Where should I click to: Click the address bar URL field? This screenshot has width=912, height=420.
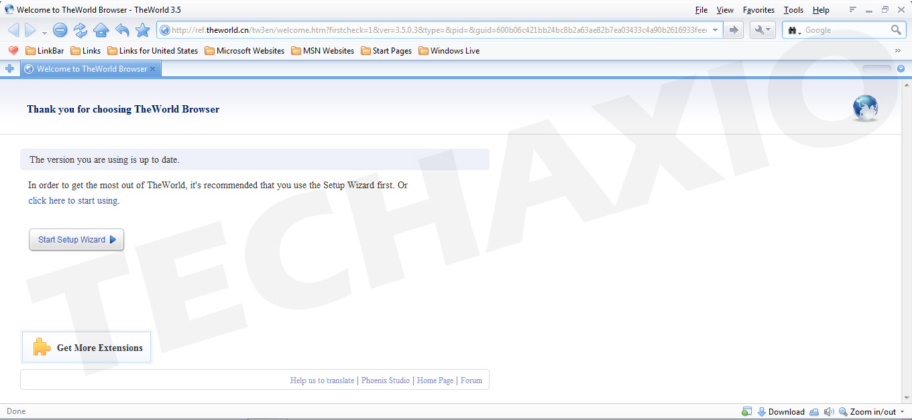439,30
